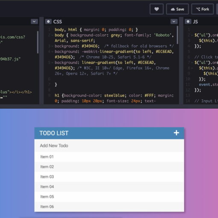Click the 'Opera 12+' comment text in CSS
Image resolution: width=218 pixels, height=218 pixels.
[x=77, y=74]
